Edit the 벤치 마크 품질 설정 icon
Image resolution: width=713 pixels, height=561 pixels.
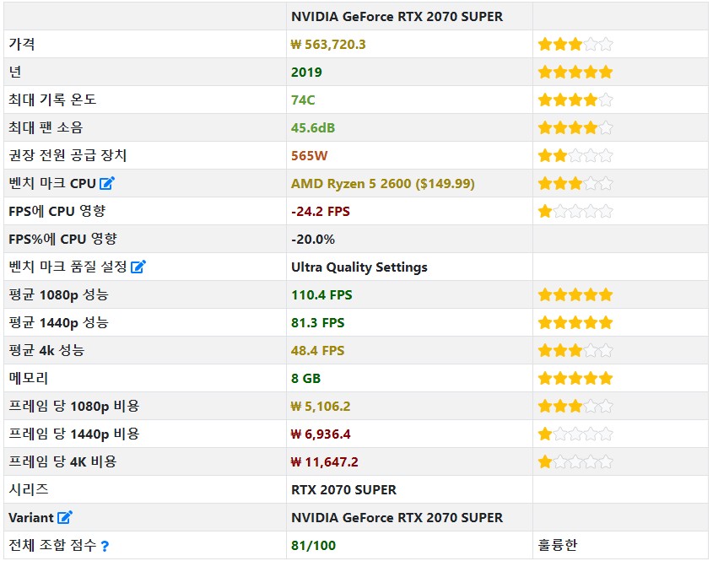pyautogui.click(x=138, y=267)
